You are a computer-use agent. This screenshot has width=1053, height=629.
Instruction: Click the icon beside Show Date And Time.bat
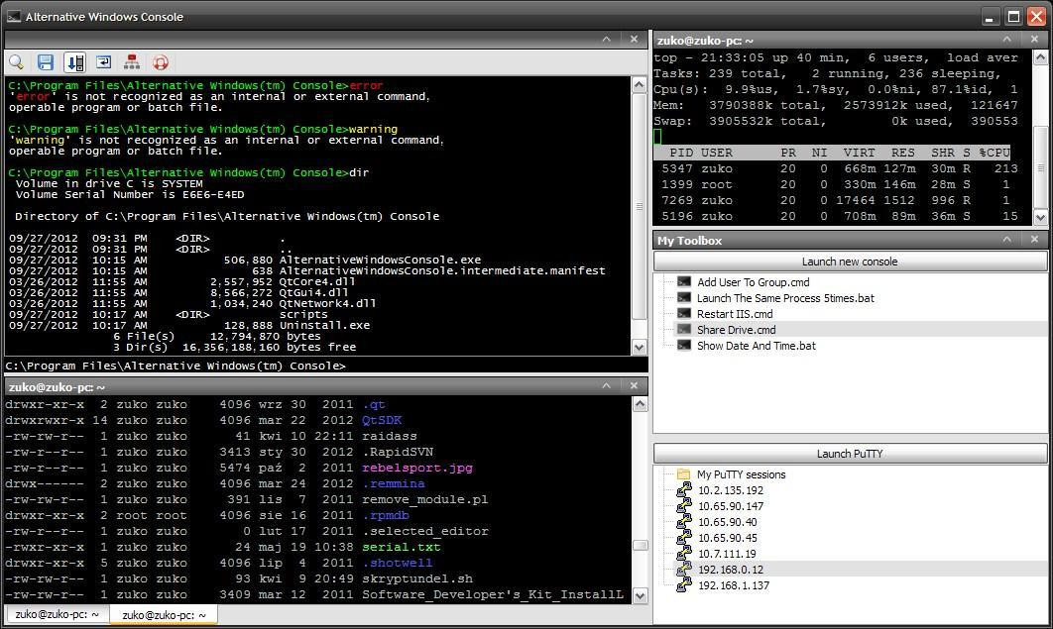(683, 346)
